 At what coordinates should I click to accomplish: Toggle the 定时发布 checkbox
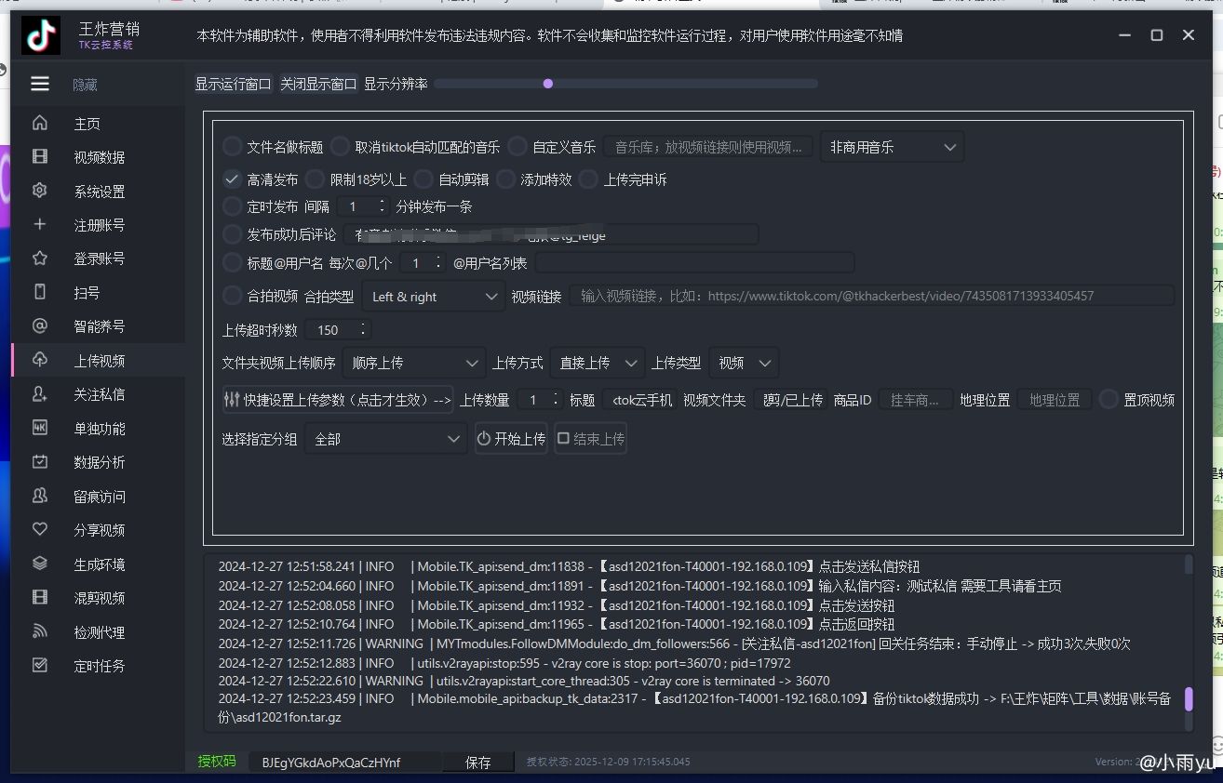(x=232, y=206)
